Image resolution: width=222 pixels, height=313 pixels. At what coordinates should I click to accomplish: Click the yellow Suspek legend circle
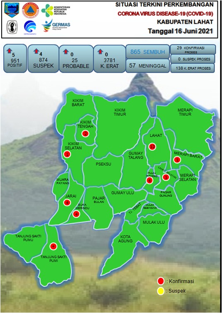point(161,291)
